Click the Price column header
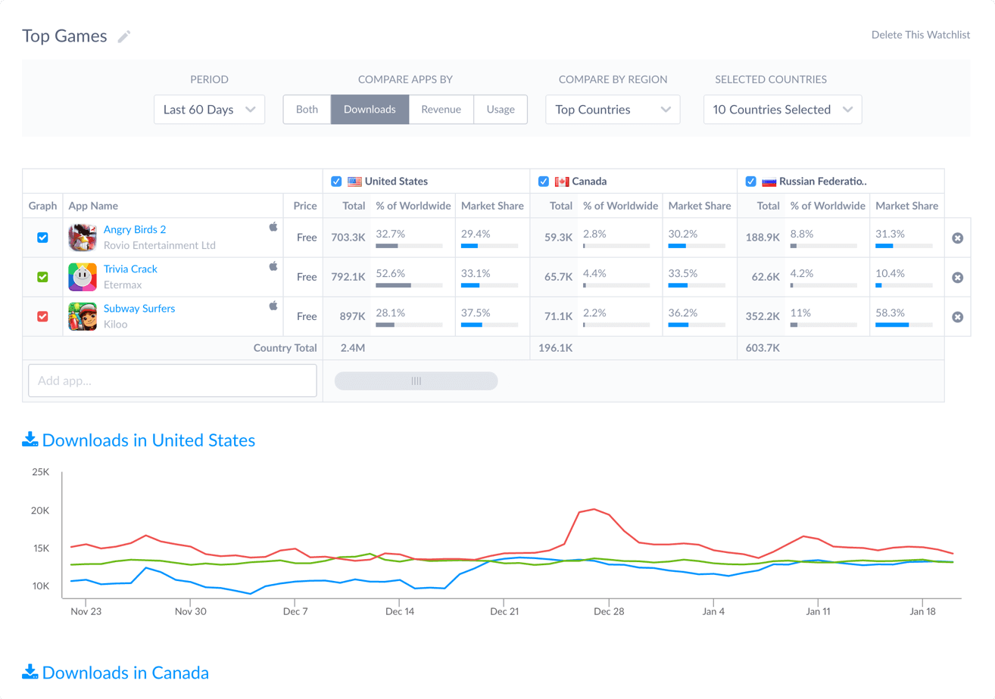 305,206
